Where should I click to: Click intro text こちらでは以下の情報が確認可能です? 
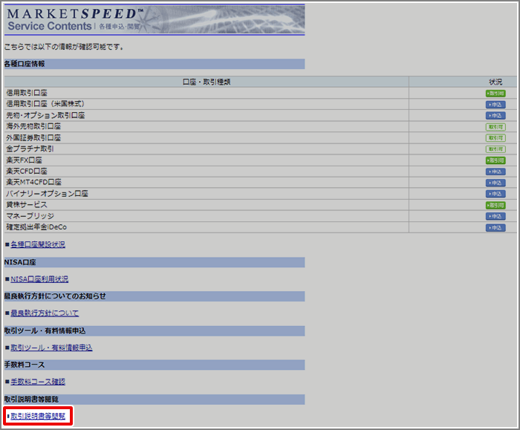[64, 47]
